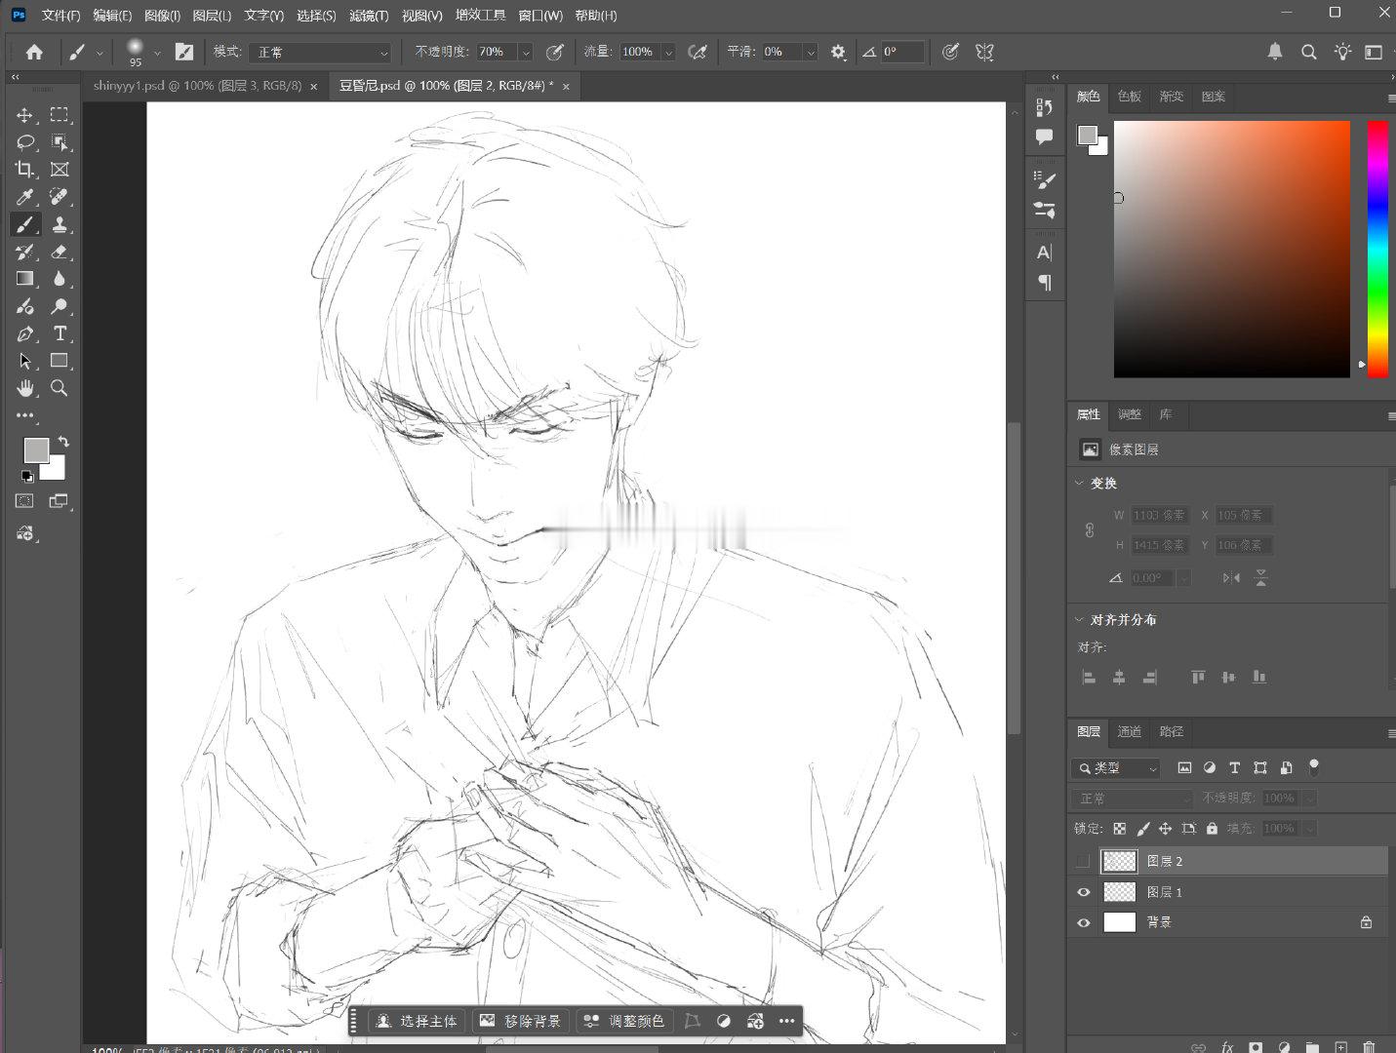The image size is (1396, 1053).
Task: Click the foreground color swatch in toolbar
Action: (x=36, y=449)
